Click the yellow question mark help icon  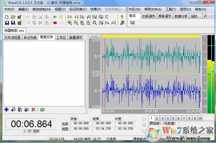coord(122,17)
